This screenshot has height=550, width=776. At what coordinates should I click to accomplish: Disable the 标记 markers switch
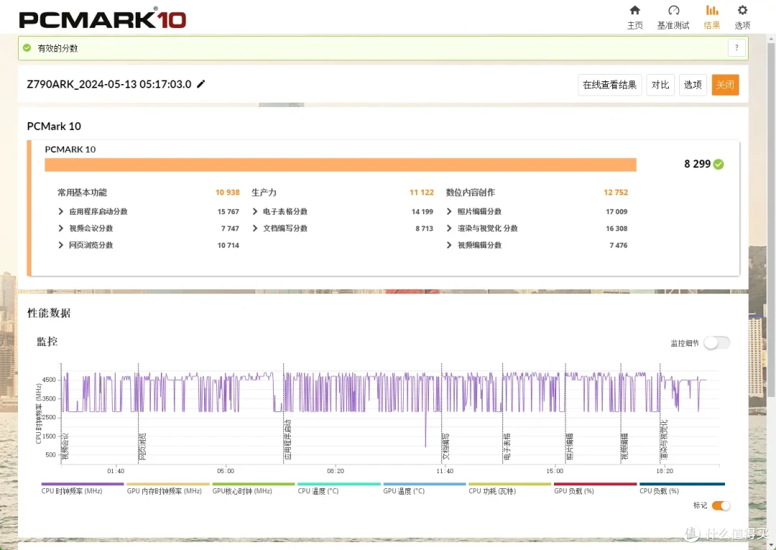721,505
